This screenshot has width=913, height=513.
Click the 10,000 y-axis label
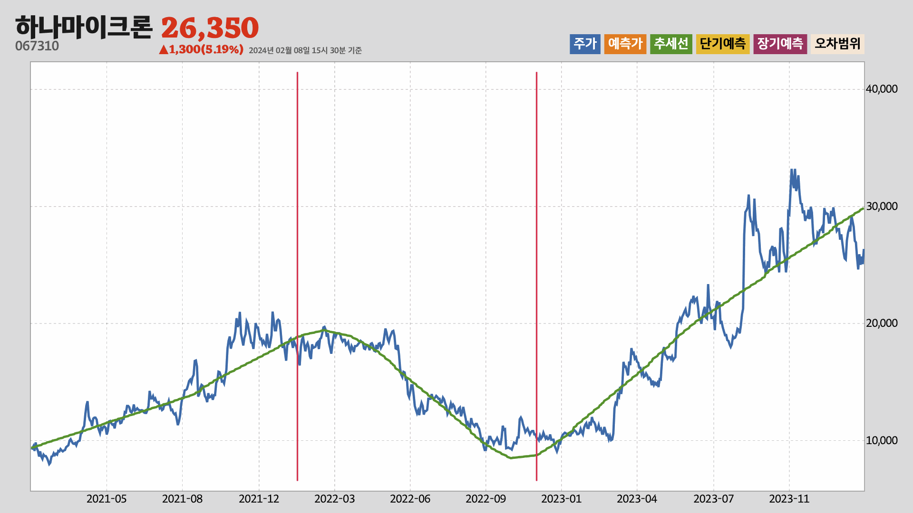tap(882, 440)
